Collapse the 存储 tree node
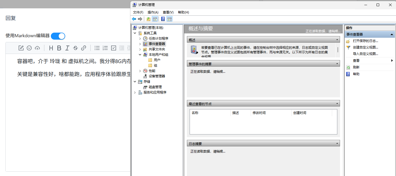This screenshot has height=176, width=396. point(135,81)
